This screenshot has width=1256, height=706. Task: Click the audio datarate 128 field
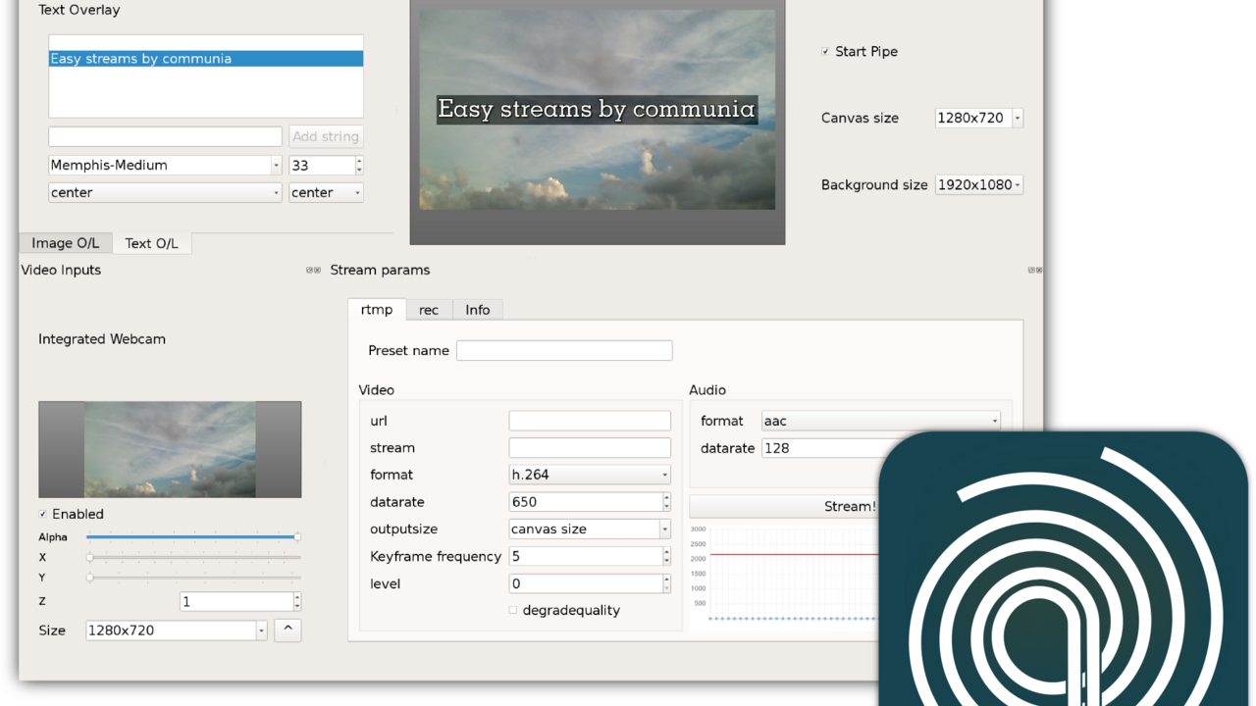(x=881, y=448)
